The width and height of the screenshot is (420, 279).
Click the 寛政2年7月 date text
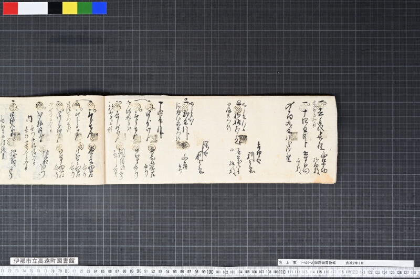(x=355, y=263)
